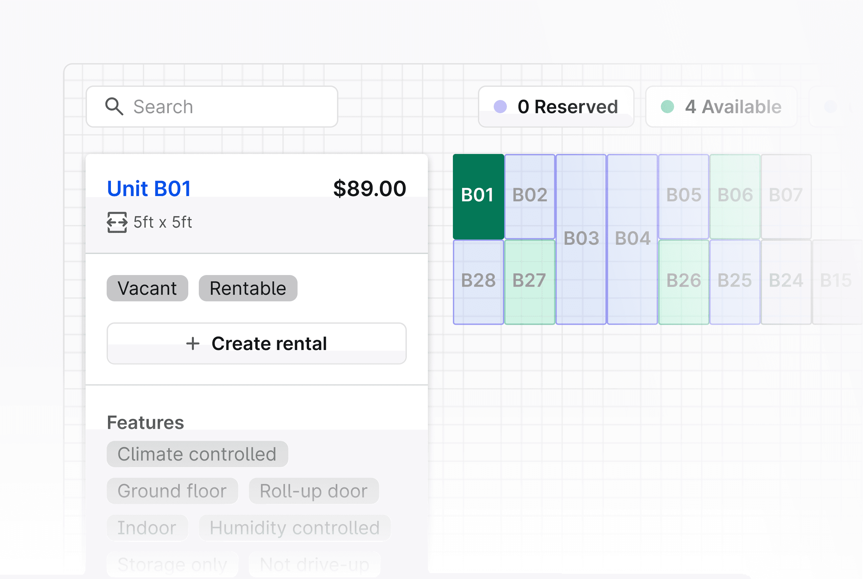863x579 pixels.
Task: Select green unit B26 on the map
Action: 683,281
